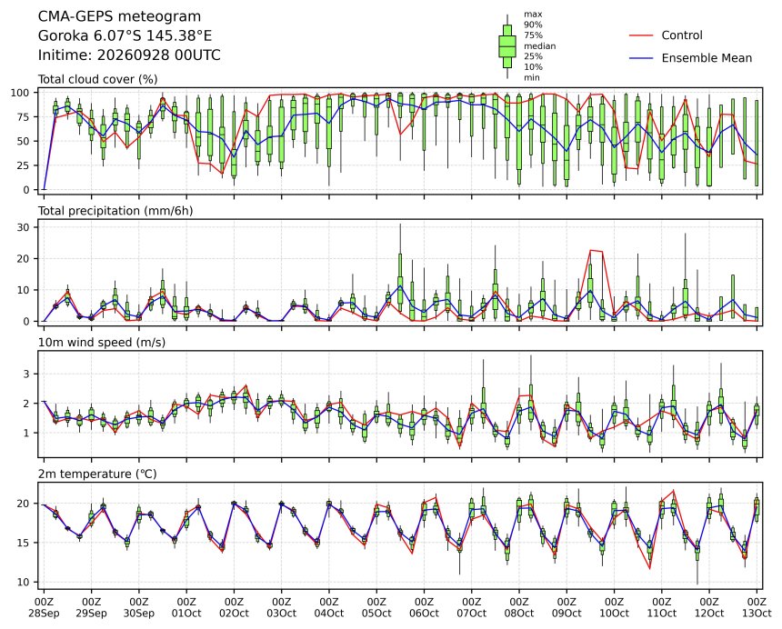Click the 10m wind speed panel title

click(x=102, y=343)
